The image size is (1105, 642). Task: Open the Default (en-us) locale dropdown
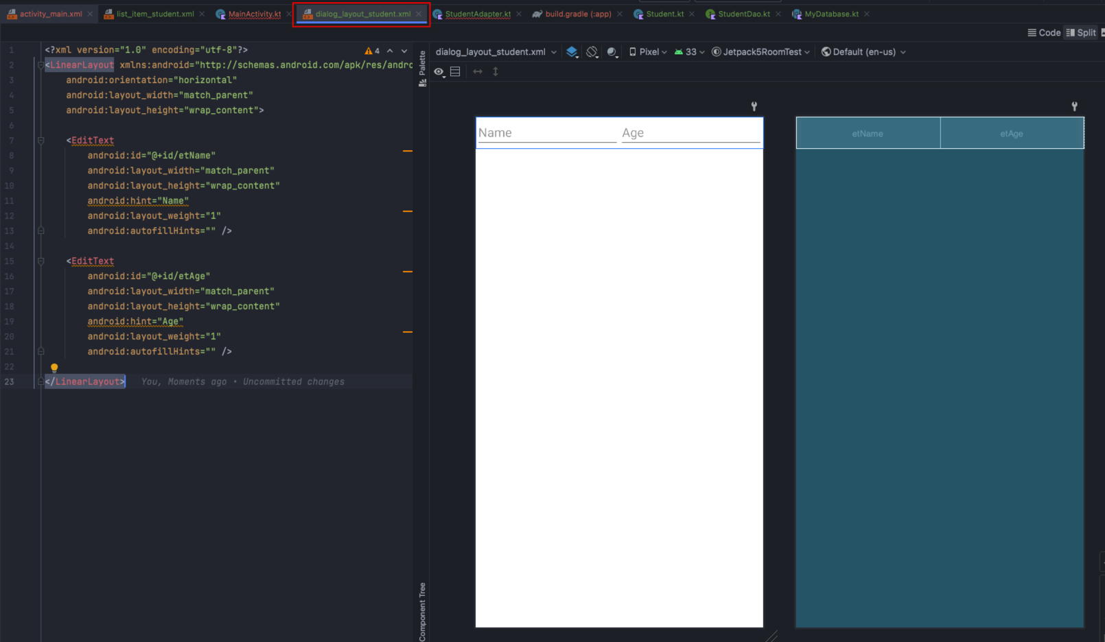863,52
